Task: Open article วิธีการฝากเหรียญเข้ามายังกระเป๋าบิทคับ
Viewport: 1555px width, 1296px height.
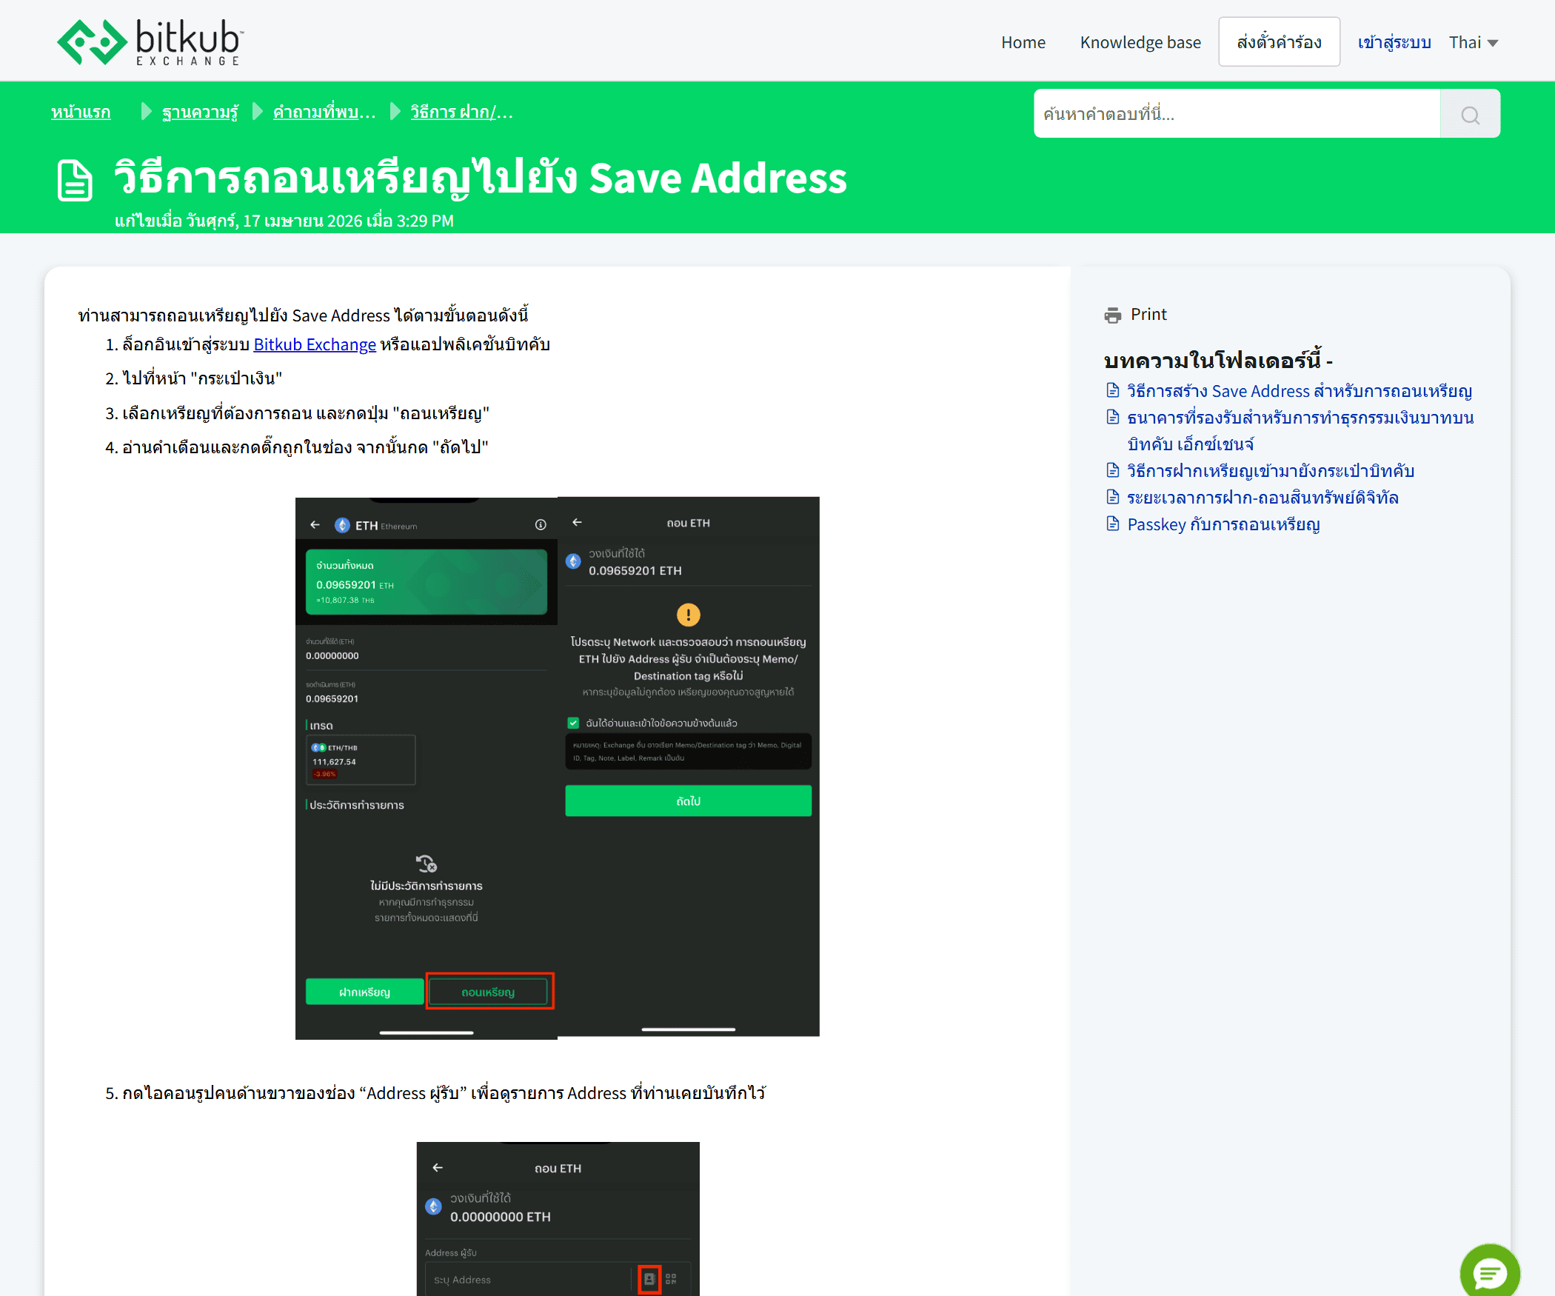Action: (x=1271, y=471)
